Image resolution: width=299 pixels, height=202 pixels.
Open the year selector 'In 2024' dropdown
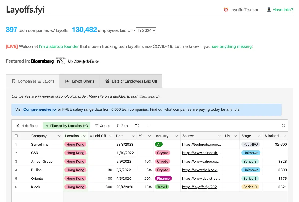click(146, 30)
